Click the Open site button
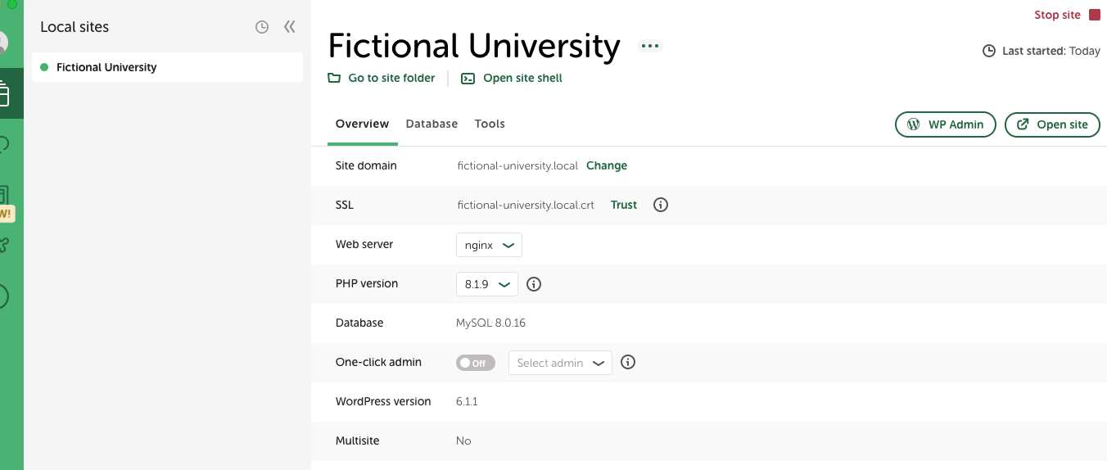1107x470 pixels. [x=1052, y=124]
